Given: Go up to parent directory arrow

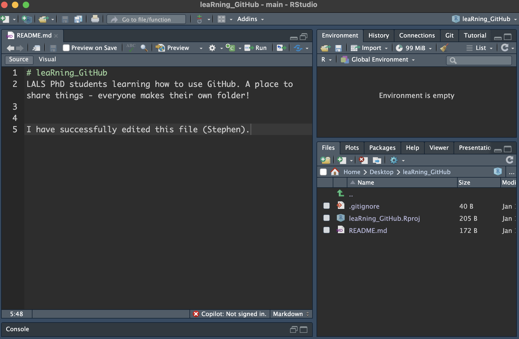Looking at the screenshot, I should pos(341,193).
